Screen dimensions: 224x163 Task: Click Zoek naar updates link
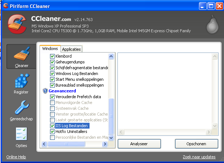point(199,157)
